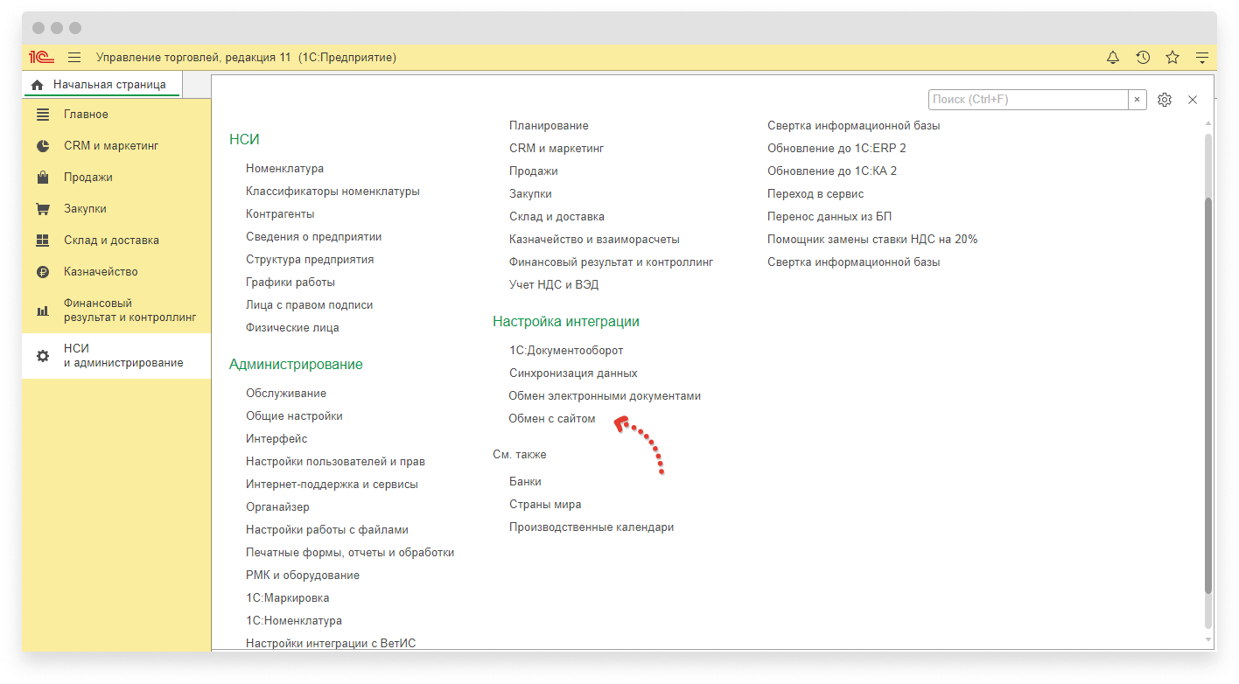Open Банки under См. также
The height and width of the screenshot is (684, 1239).
(x=525, y=482)
